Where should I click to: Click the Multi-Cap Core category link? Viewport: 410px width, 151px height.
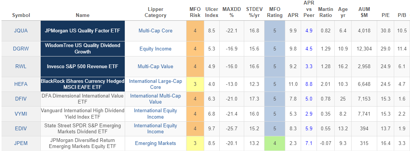tap(155, 31)
